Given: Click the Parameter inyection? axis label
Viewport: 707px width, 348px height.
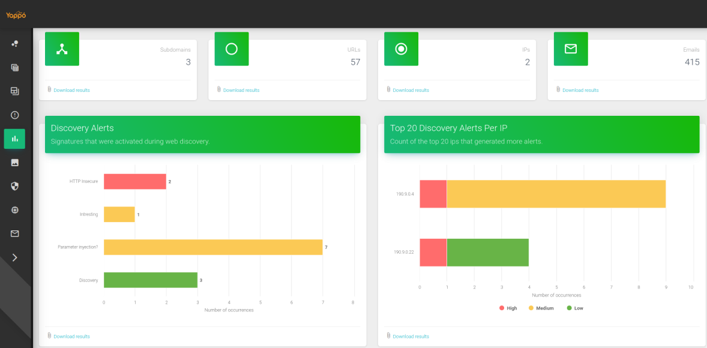Looking at the screenshot, I should tap(78, 247).
